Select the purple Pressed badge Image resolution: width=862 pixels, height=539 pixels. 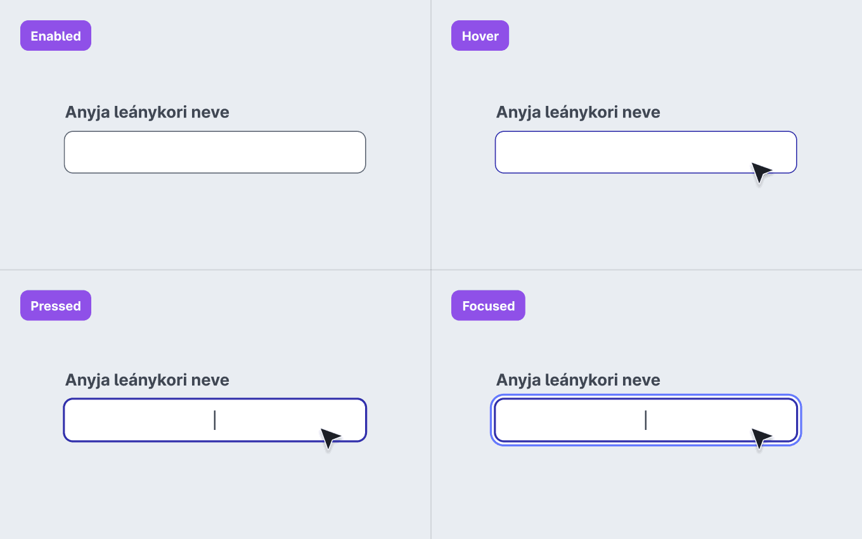tap(56, 306)
